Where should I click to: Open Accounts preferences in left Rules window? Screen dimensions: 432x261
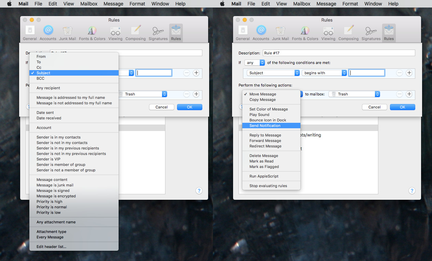click(48, 33)
